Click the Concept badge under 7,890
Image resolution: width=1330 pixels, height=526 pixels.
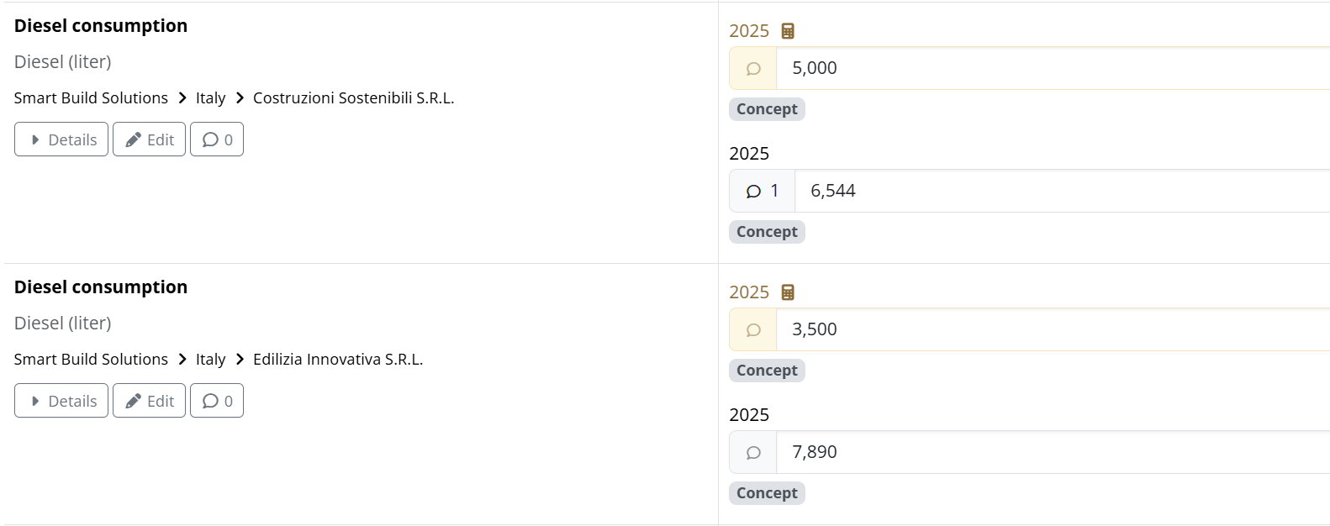pyautogui.click(x=767, y=493)
